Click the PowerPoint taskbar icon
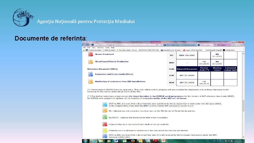This screenshot has height=143, width=254. [164, 141]
